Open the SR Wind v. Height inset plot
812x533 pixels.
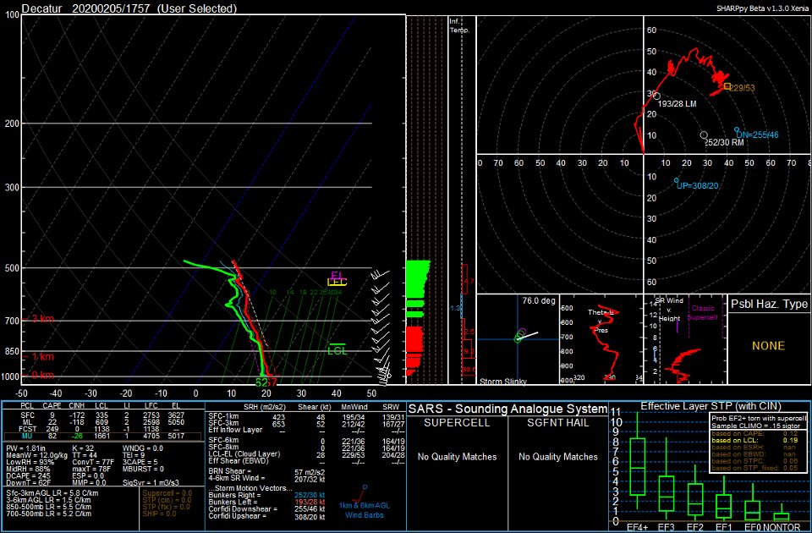(x=685, y=338)
